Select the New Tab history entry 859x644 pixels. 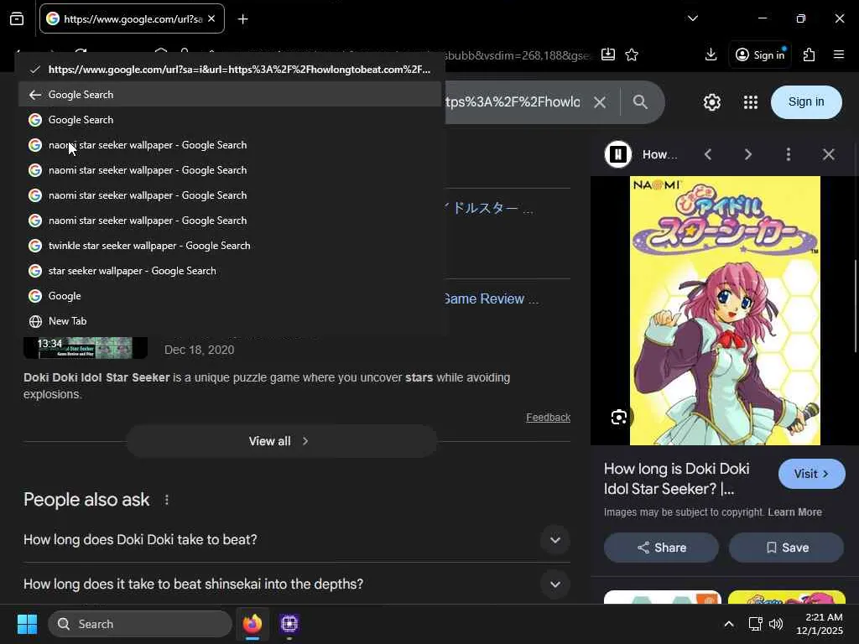click(x=230, y=321)
